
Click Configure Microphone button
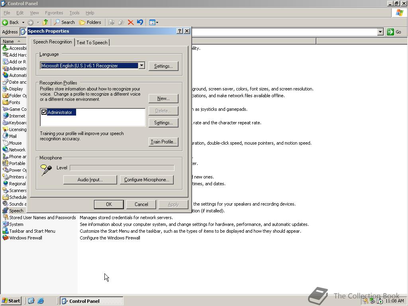point(147,180)
